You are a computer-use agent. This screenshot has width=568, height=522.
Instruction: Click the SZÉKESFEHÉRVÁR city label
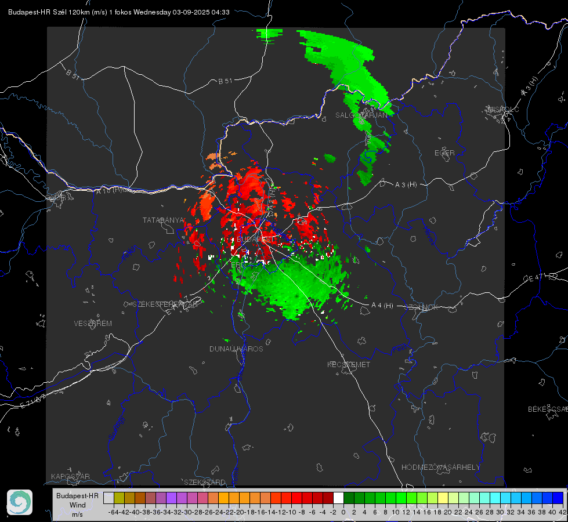coord(167,304)
